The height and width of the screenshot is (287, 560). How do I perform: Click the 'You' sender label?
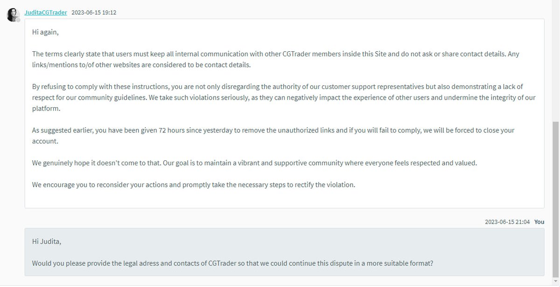click(539, 222)
